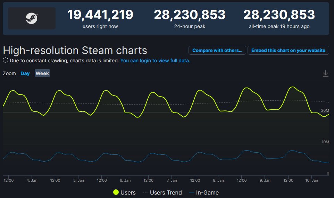Screen dimensions: 334x198
Task: Click the dashed loading circle icon
Action: click(x=6, y=61)
